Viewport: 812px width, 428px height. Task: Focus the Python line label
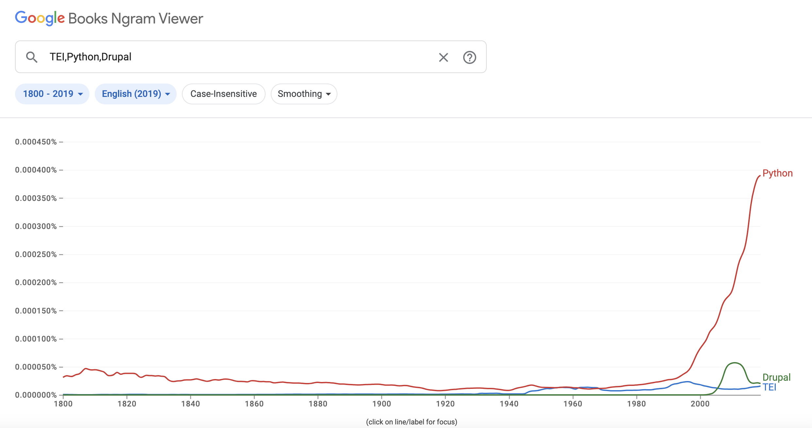pyautogui.click(x=777, y=173)
